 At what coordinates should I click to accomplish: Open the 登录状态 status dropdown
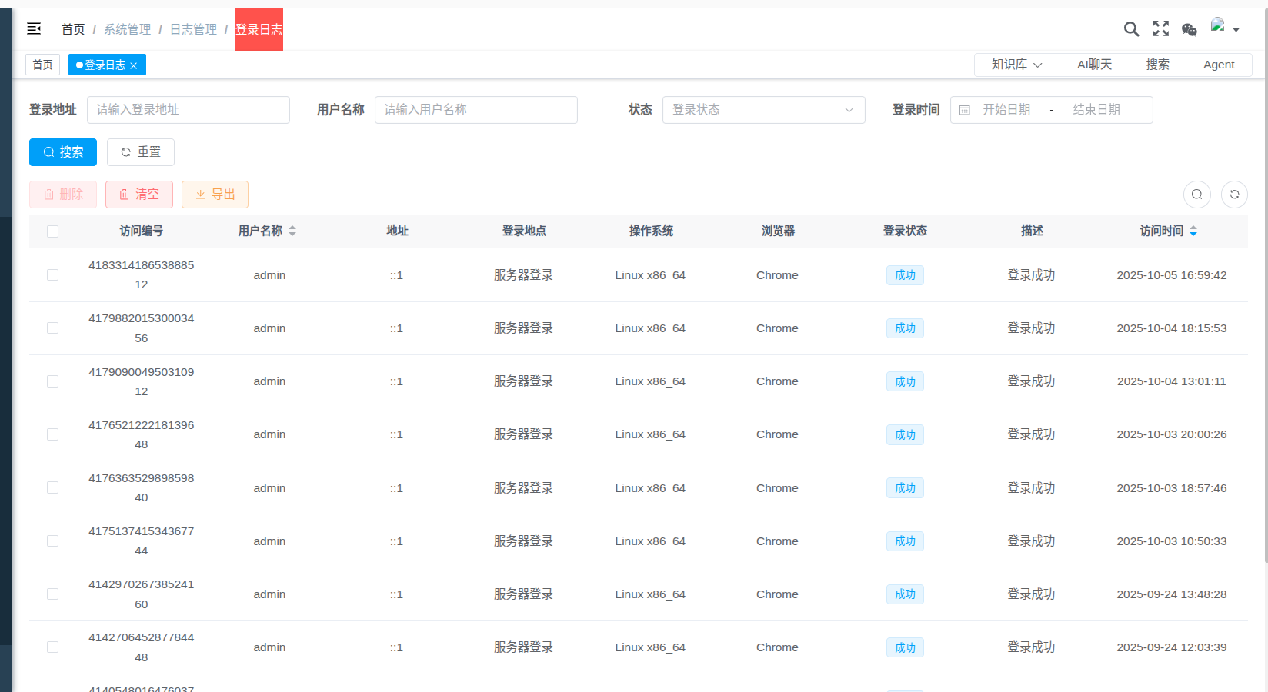tap(763, 110)
